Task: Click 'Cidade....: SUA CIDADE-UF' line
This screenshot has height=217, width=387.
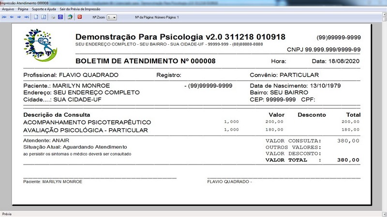Action: point(62,100)
